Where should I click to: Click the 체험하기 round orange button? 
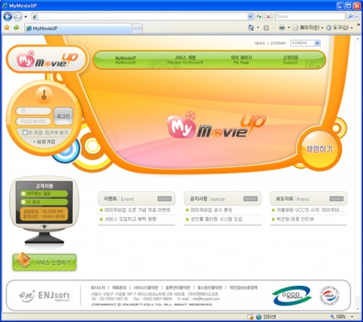click(319, 150)
